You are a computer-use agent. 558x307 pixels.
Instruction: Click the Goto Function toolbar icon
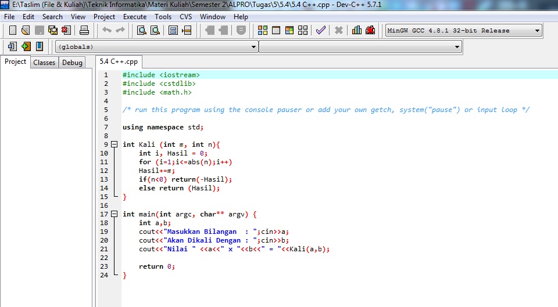click(x=173, y=30)
